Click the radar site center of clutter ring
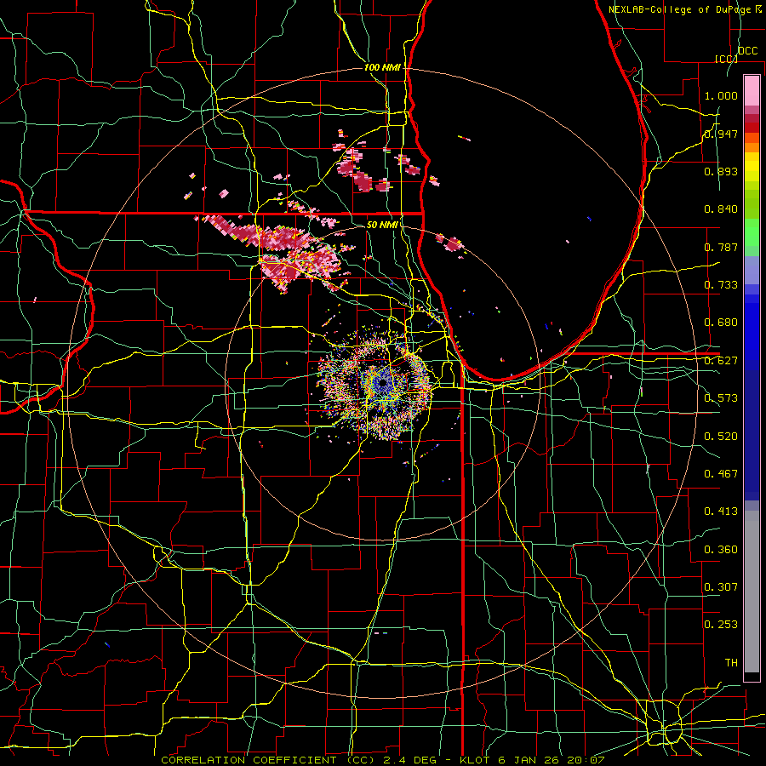This screenshot has height=766, width=766. [x=382, y=384]
